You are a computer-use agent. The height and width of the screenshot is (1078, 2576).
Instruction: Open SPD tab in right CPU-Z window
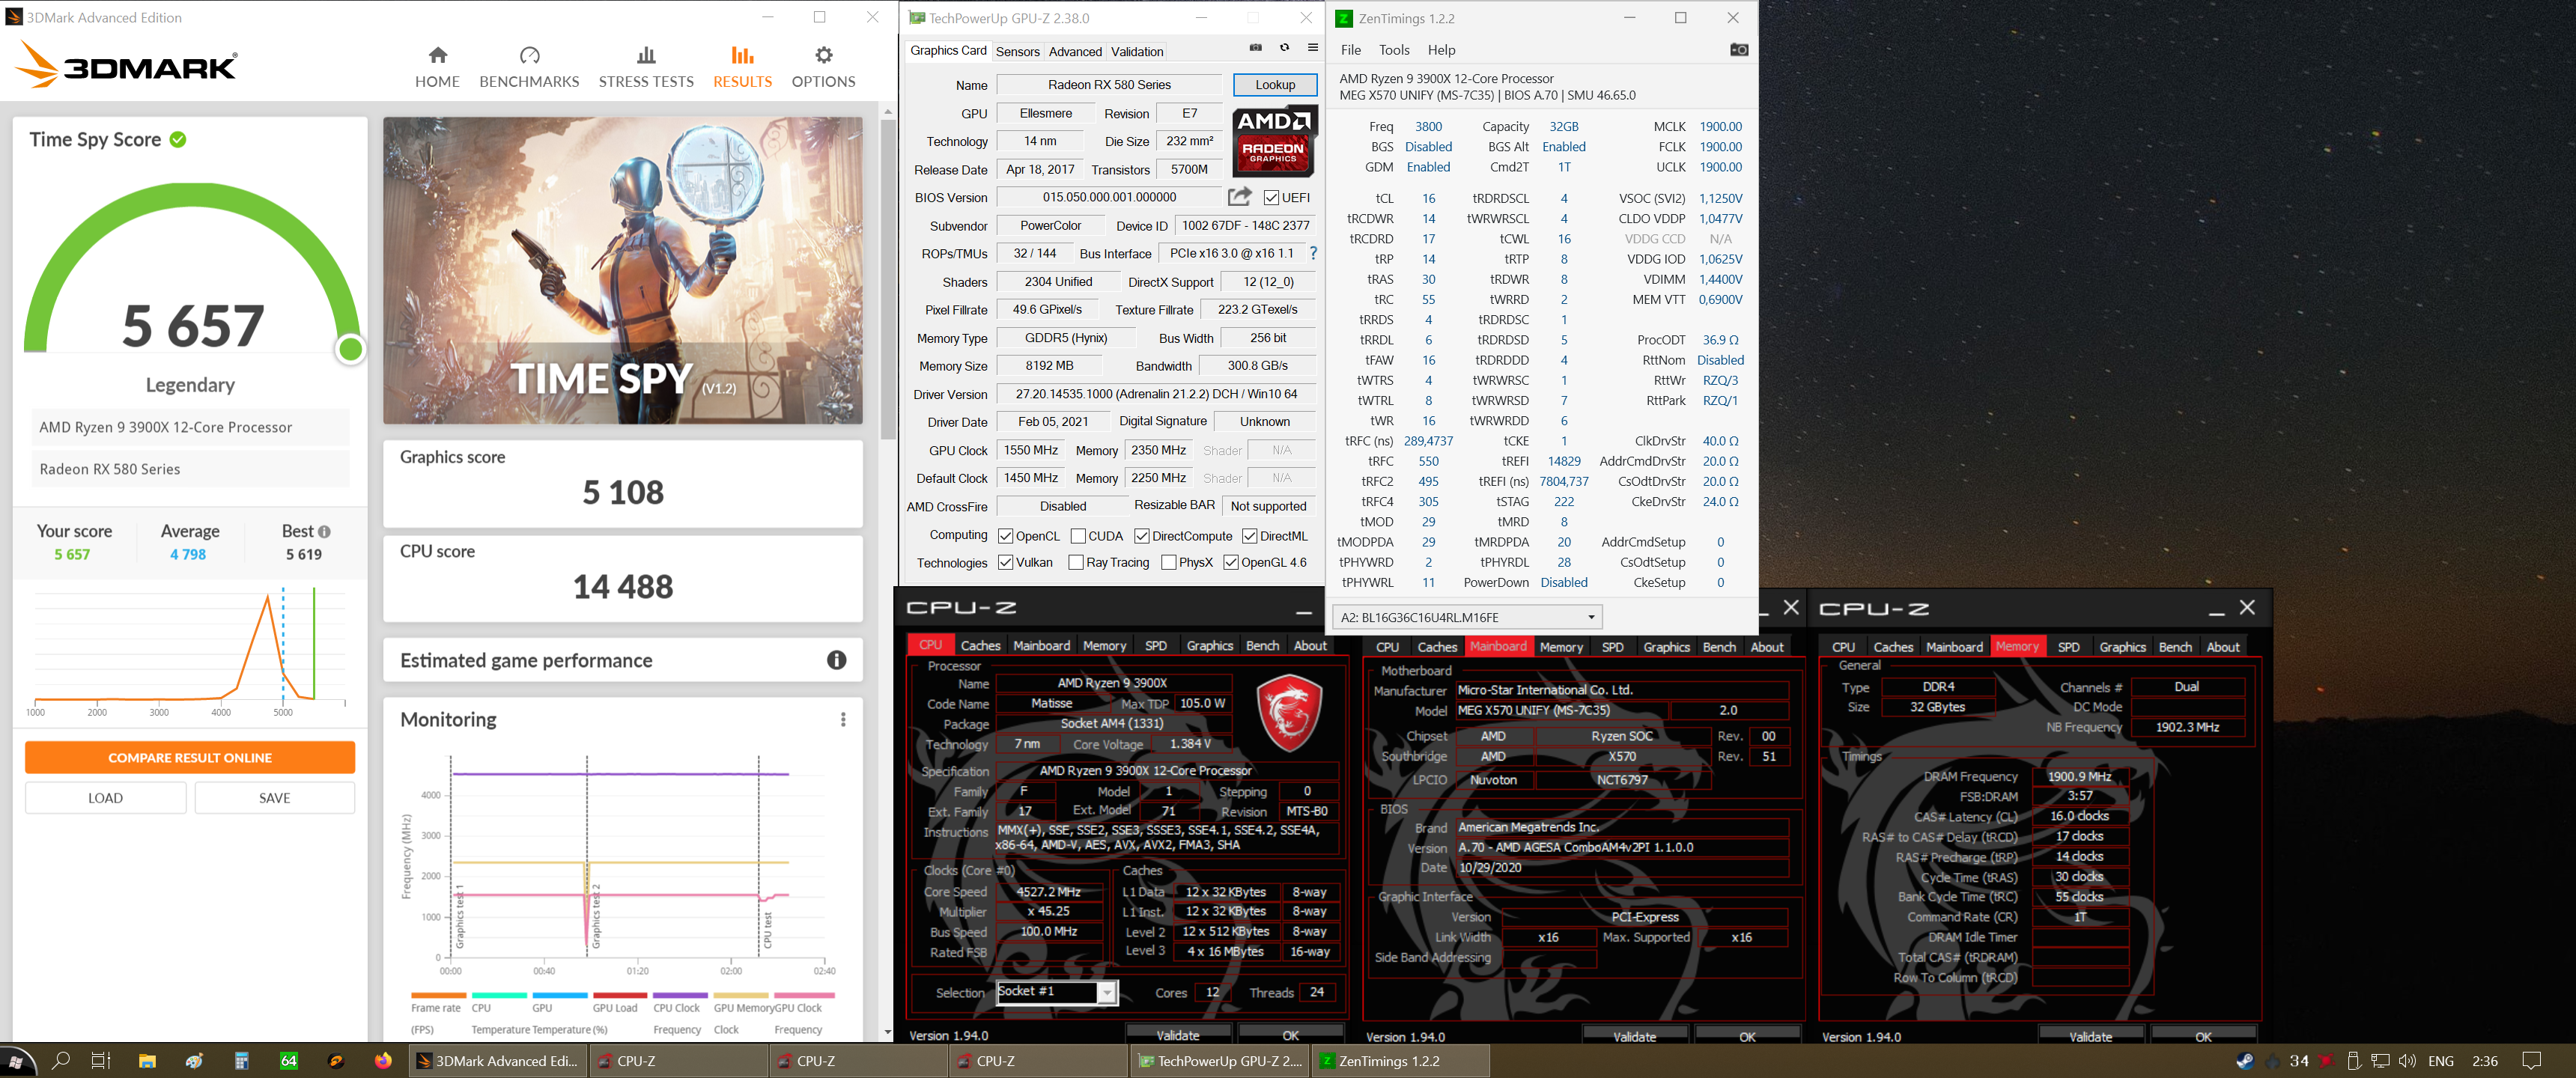2069,647
